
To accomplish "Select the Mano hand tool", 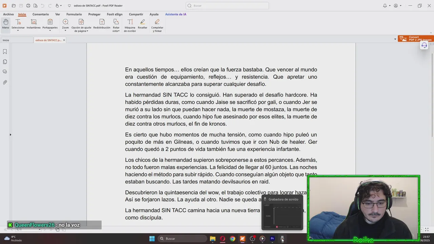I will pyautogui.click(x=5, y=24).
